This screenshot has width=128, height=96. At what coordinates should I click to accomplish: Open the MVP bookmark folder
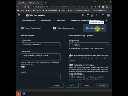(71, 10)
